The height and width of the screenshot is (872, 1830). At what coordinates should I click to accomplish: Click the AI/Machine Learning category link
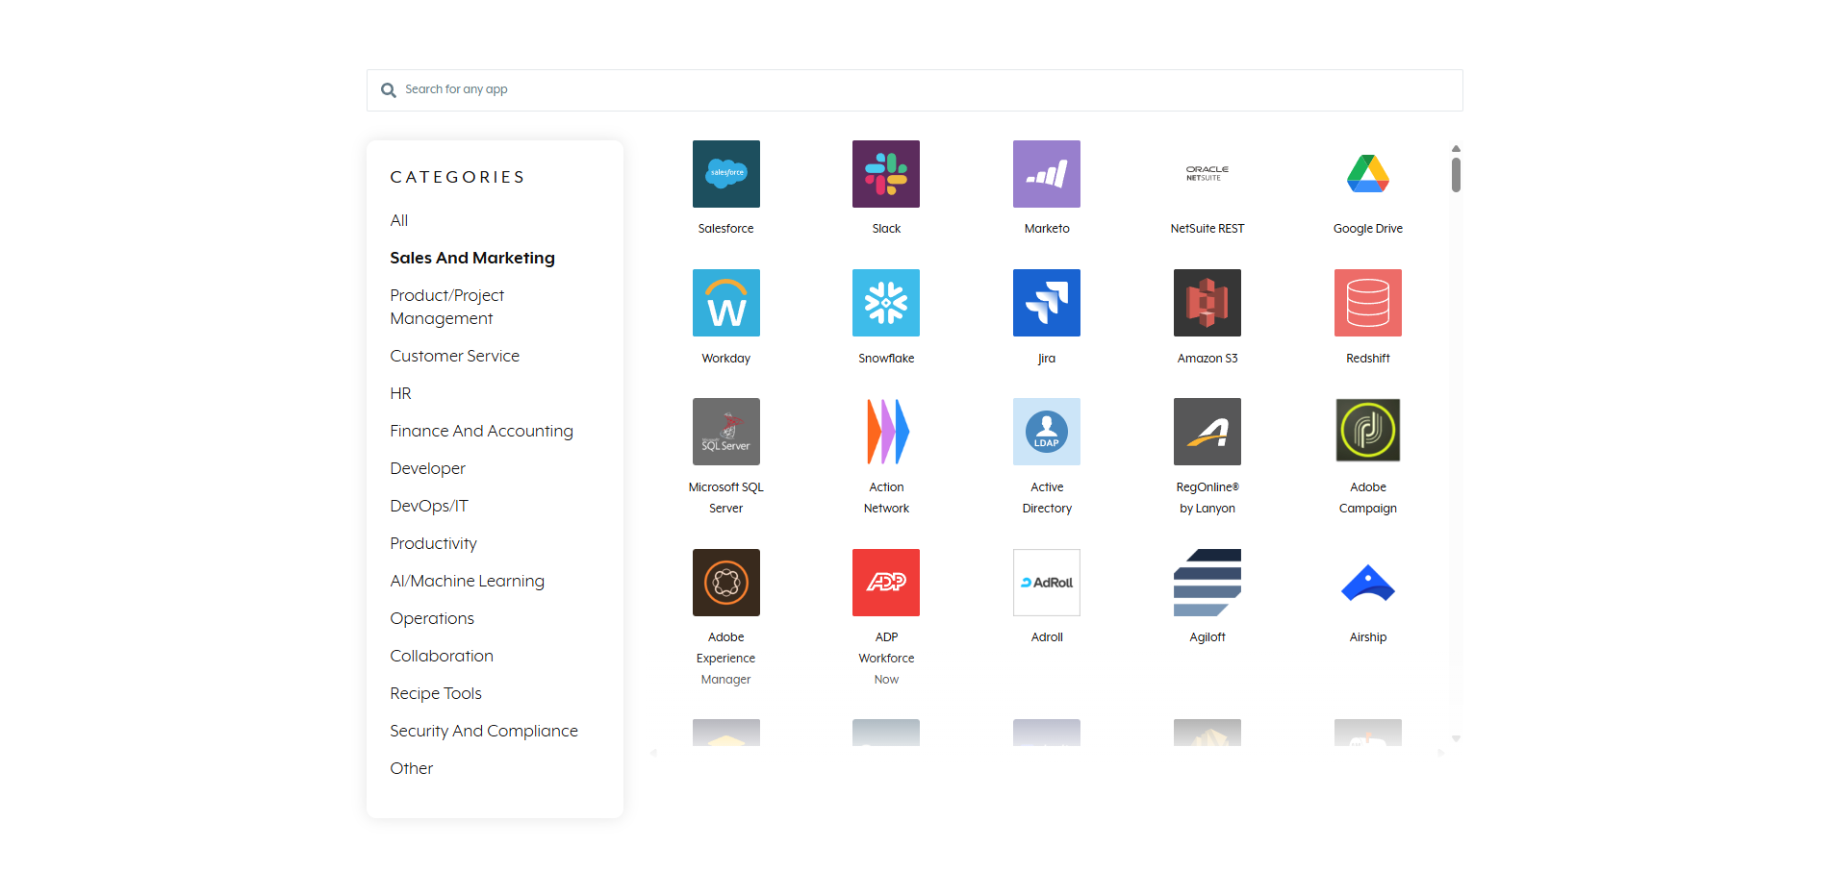467,581
